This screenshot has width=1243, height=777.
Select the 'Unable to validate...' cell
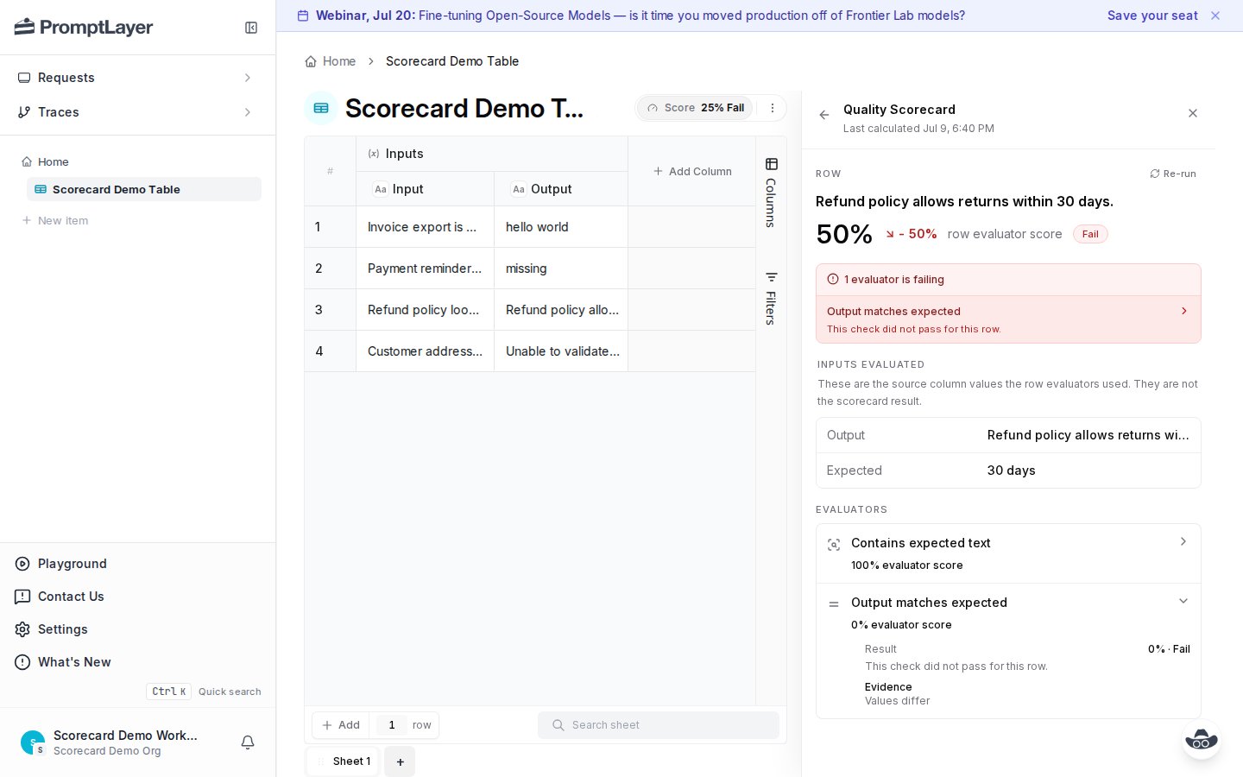coord(561,351)
